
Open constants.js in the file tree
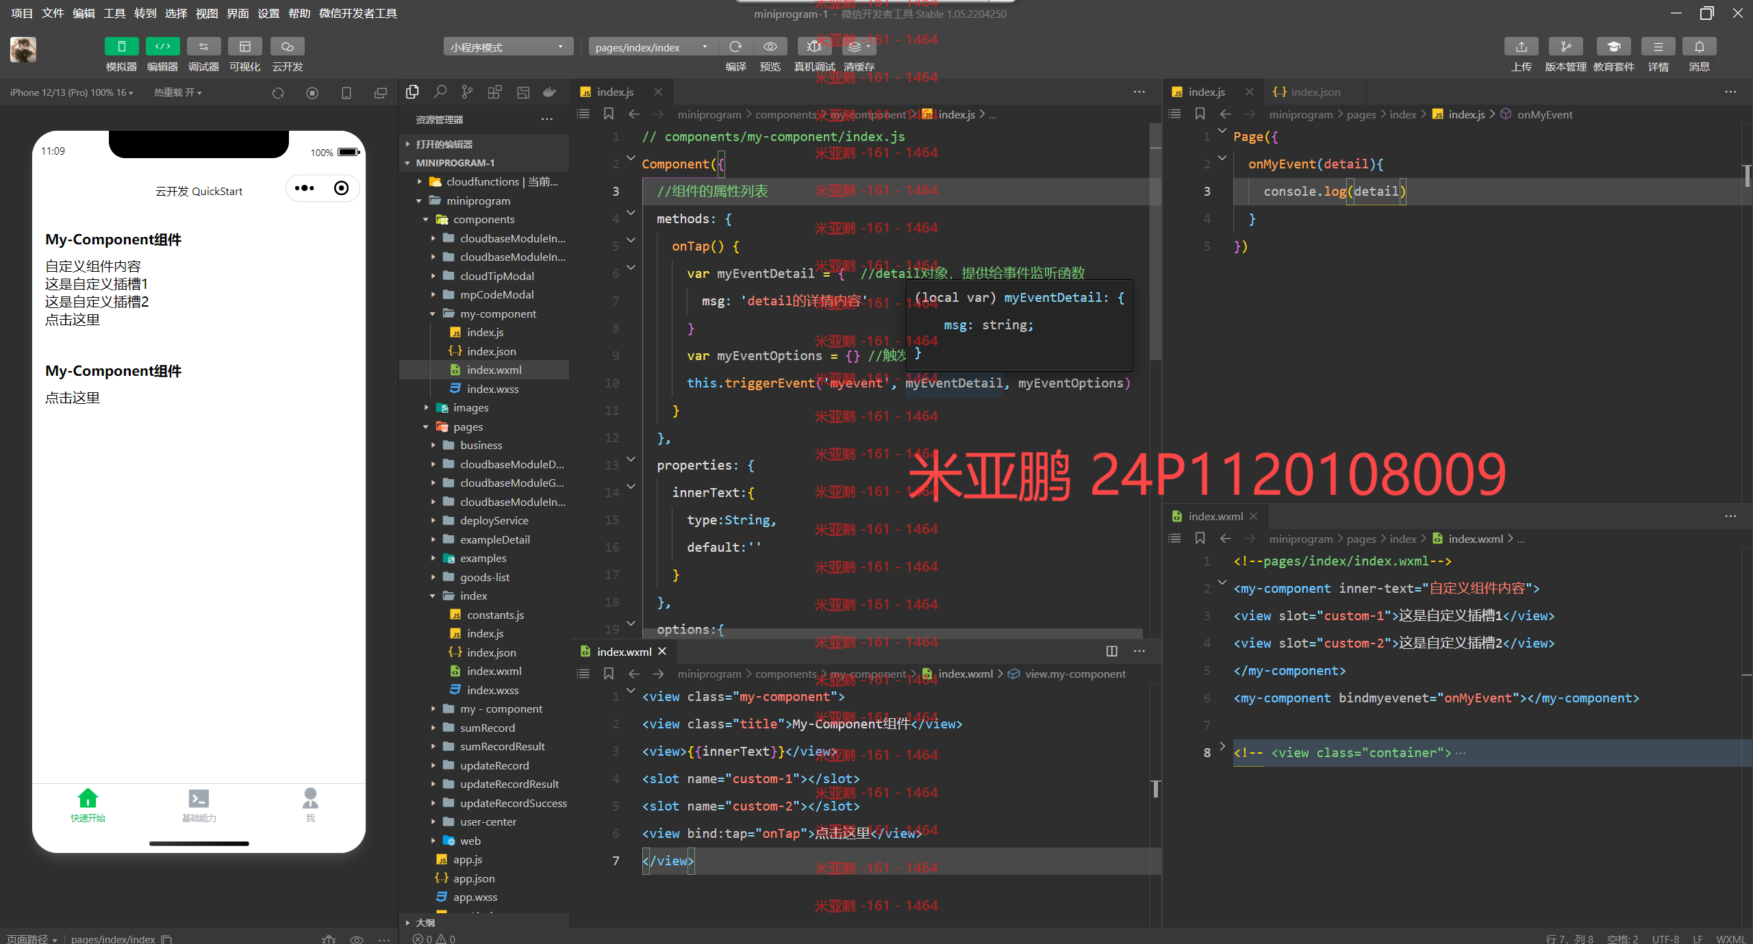point(495,615)
